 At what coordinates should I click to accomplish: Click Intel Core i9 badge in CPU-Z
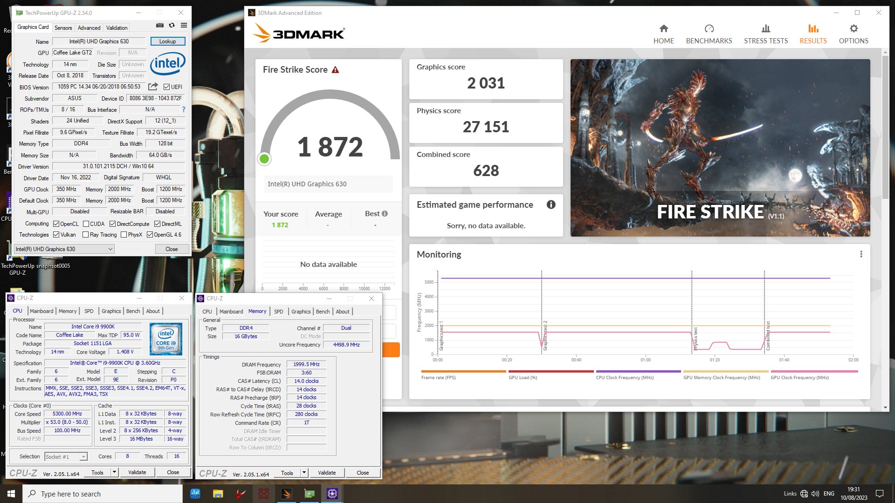pos(166,339)
